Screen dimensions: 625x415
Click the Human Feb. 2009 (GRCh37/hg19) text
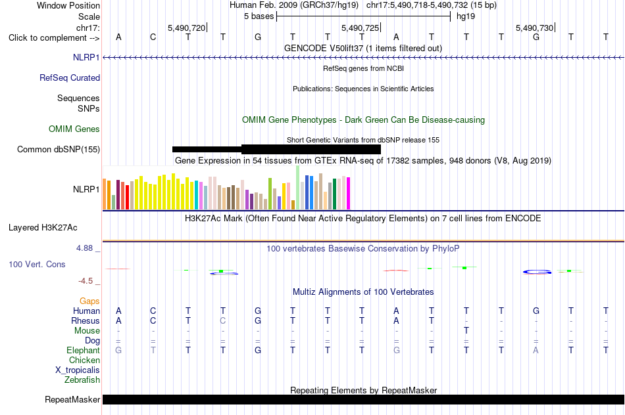(x=294, y=5)
